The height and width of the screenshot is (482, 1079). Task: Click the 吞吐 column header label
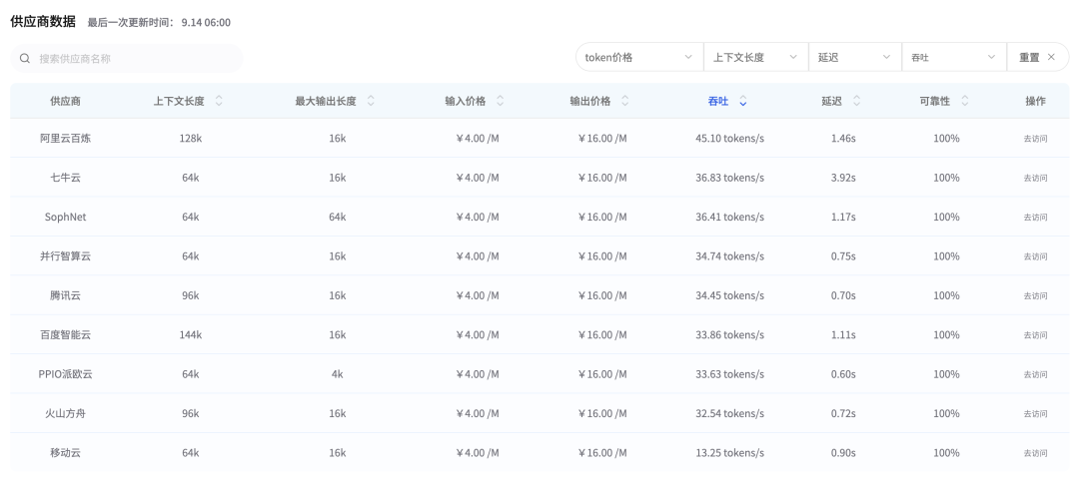pyautogui.click(x=717, y=101)
